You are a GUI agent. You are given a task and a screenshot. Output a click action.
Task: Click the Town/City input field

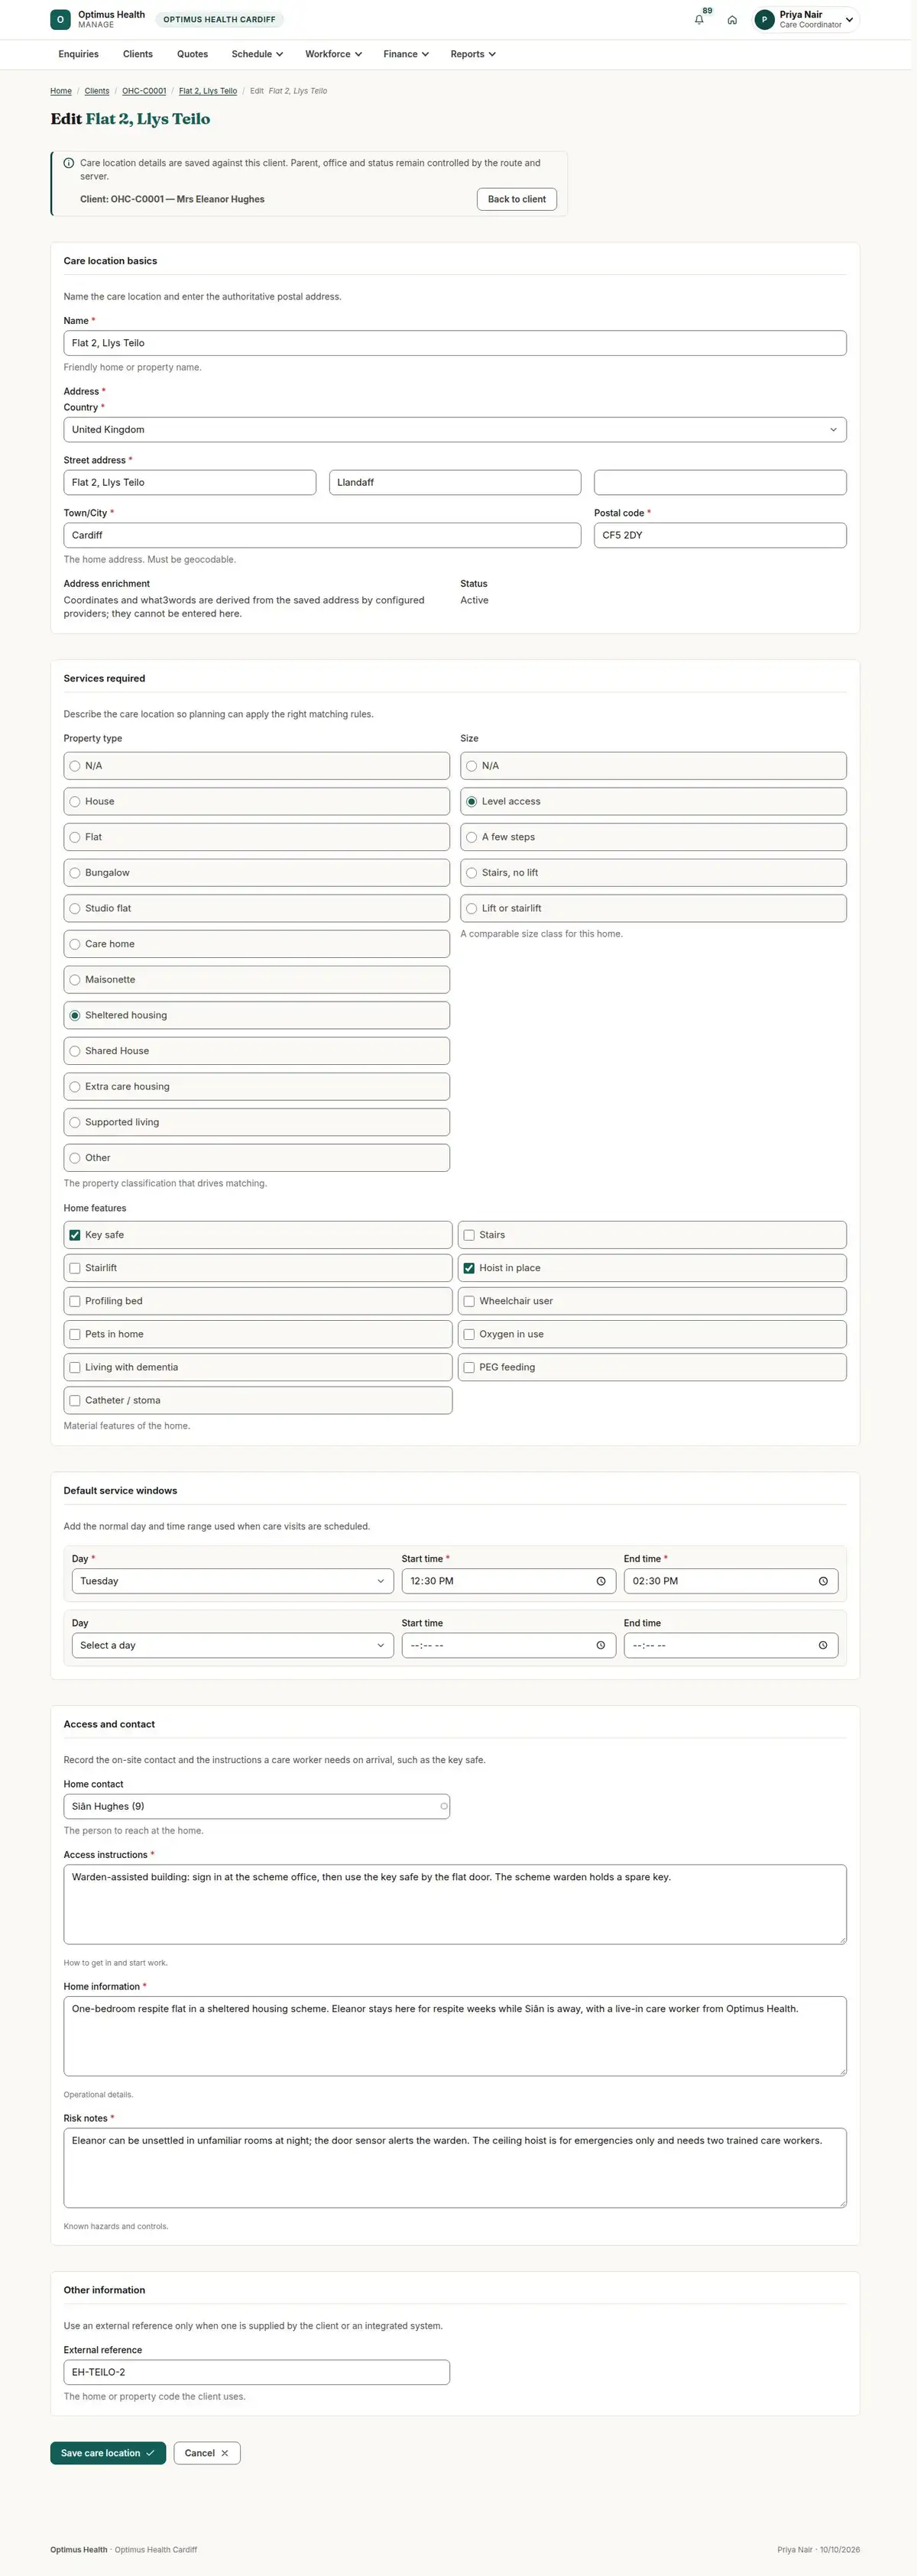point(322,535)
